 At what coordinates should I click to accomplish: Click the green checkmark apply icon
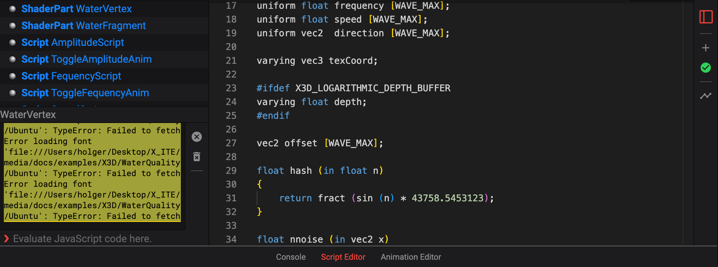point(706,68)
